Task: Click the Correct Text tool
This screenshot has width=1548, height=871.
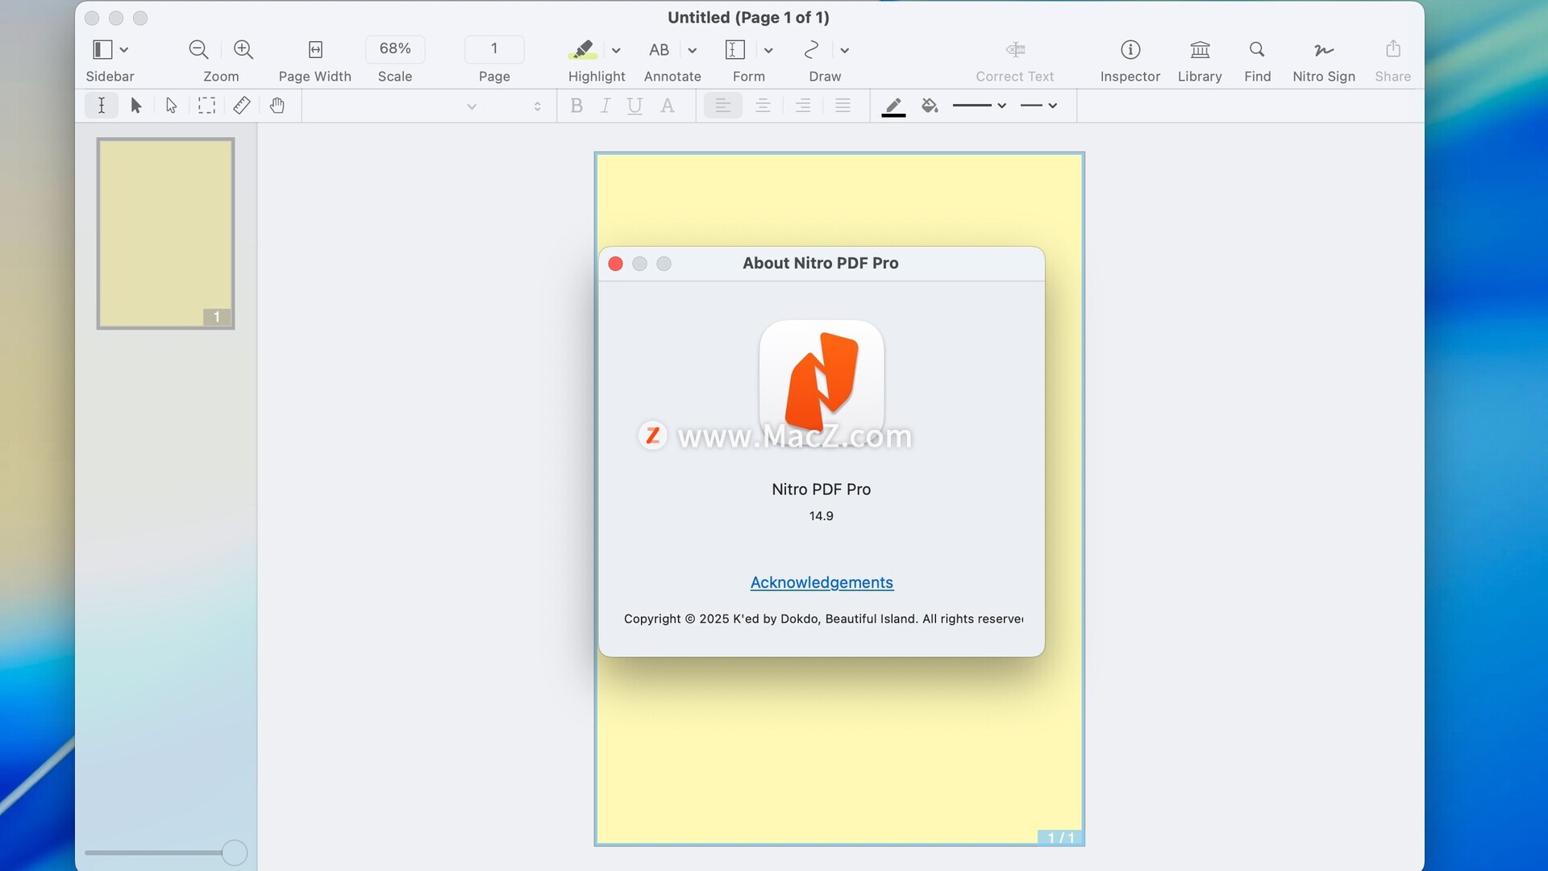Action: (x=1015, y=49)
